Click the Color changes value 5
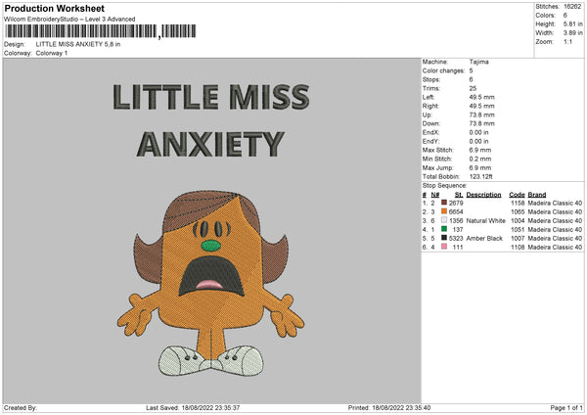The width and height of the screenshot is (587, 415). click(471, 70)
